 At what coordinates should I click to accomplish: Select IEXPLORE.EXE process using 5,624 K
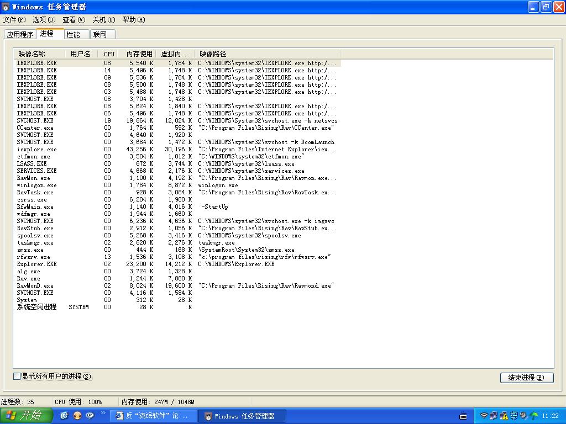point(177,106)
